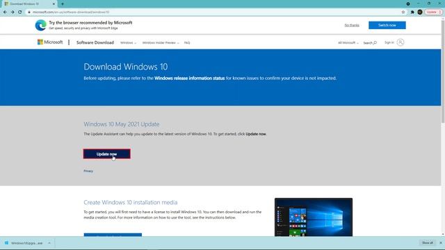Expand the Windows Insider Preview dropdown

coord(161,43)
